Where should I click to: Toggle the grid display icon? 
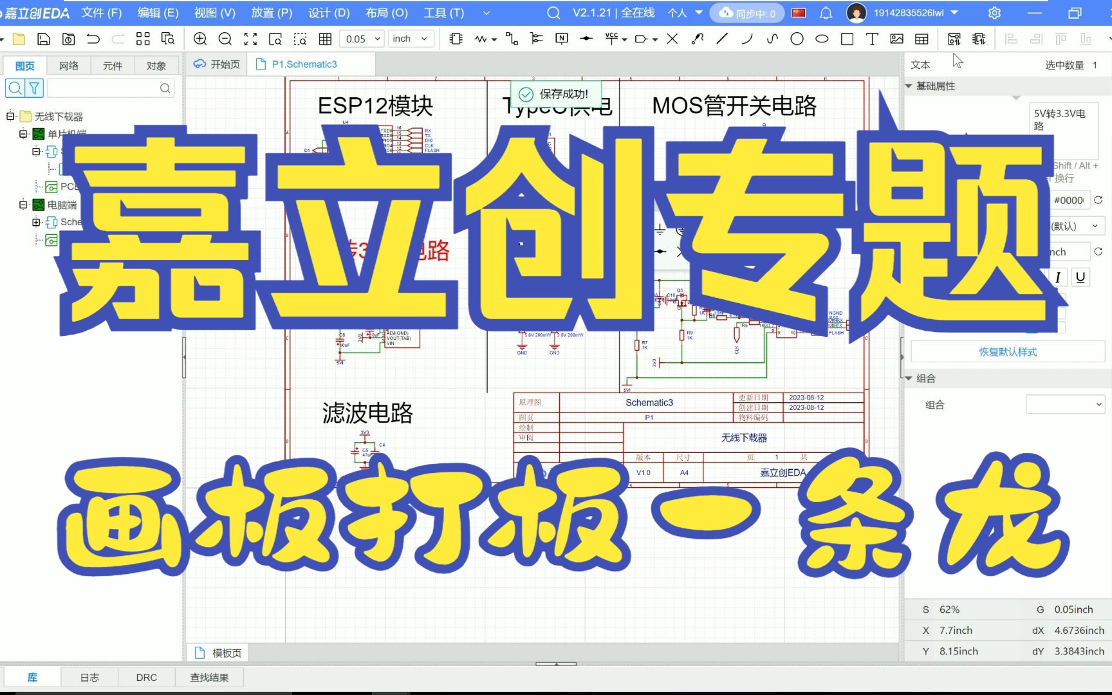326,39
